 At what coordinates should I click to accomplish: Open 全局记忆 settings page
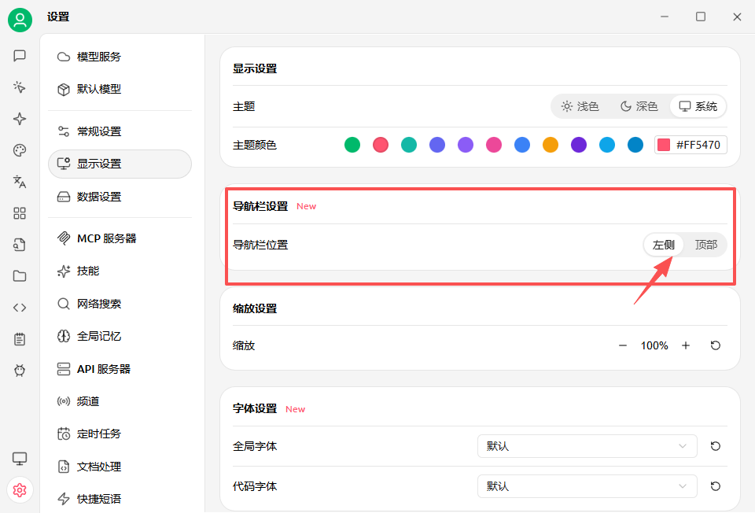[120, 336]
